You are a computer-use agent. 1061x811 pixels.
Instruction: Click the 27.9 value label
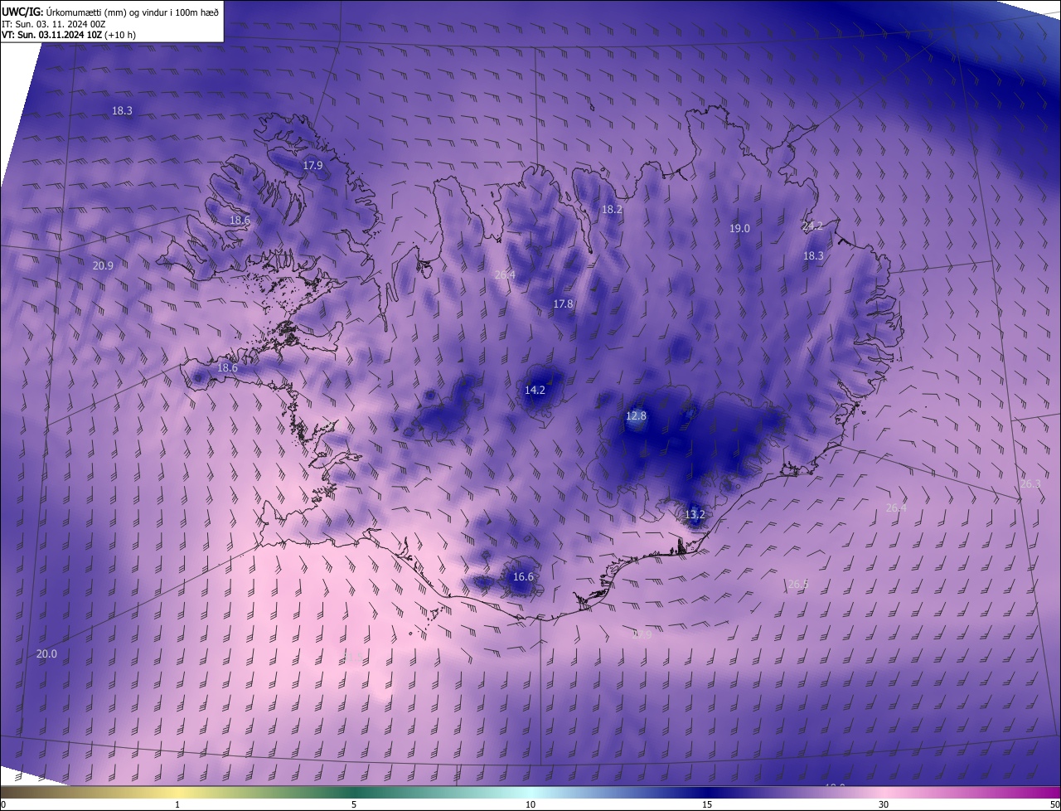pos(642,634)
